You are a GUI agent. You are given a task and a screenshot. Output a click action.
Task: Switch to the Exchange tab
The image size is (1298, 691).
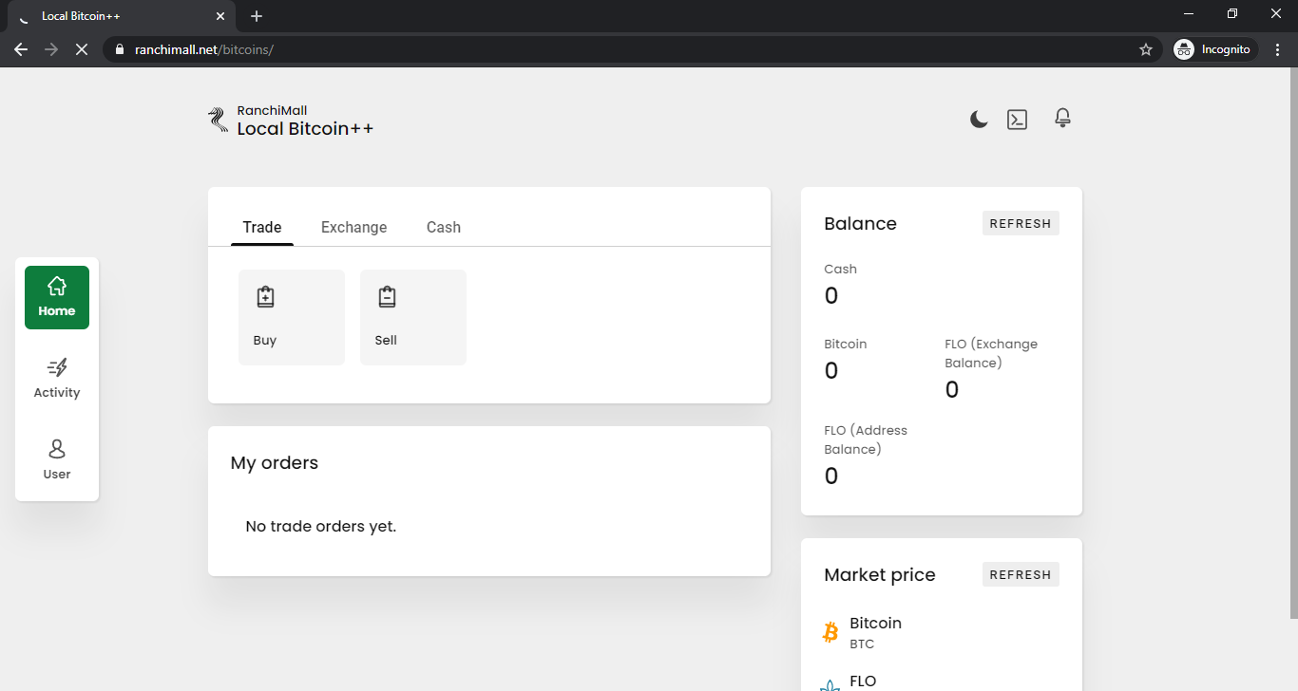(353, 228)
